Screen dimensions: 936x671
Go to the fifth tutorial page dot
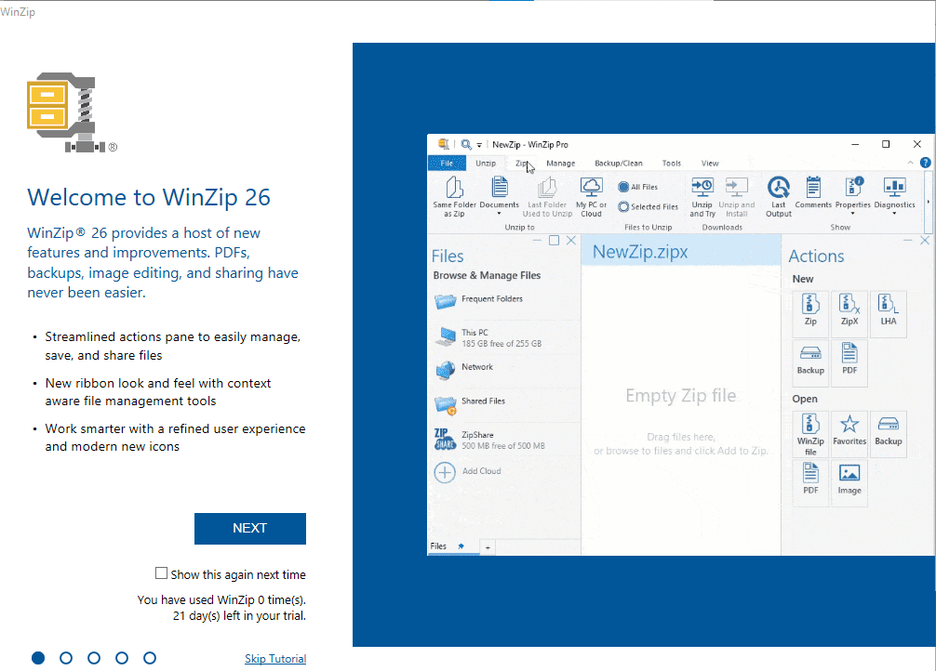[x=150, y=658]
